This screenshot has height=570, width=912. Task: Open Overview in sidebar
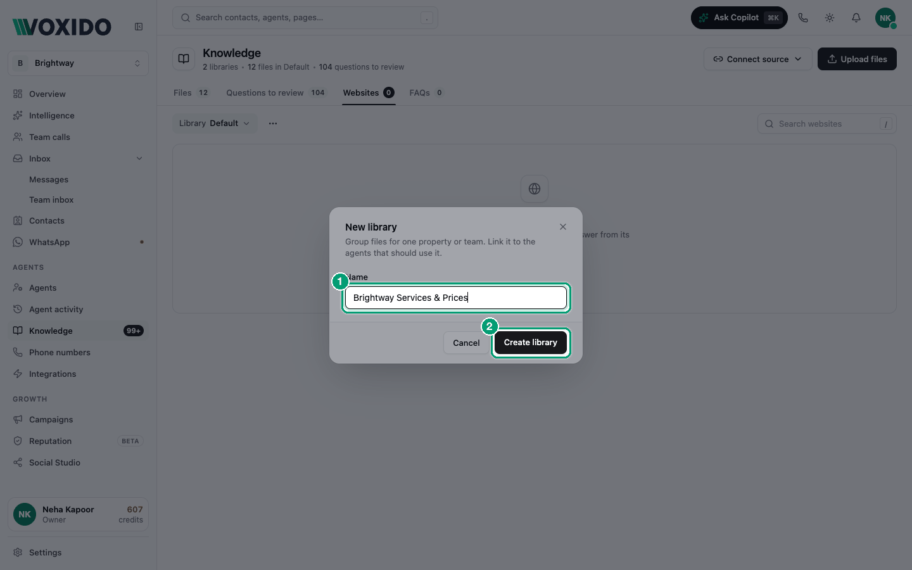tap(78, 94)
